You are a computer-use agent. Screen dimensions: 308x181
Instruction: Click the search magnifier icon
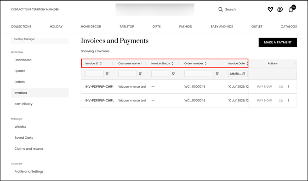pos(221,10)
